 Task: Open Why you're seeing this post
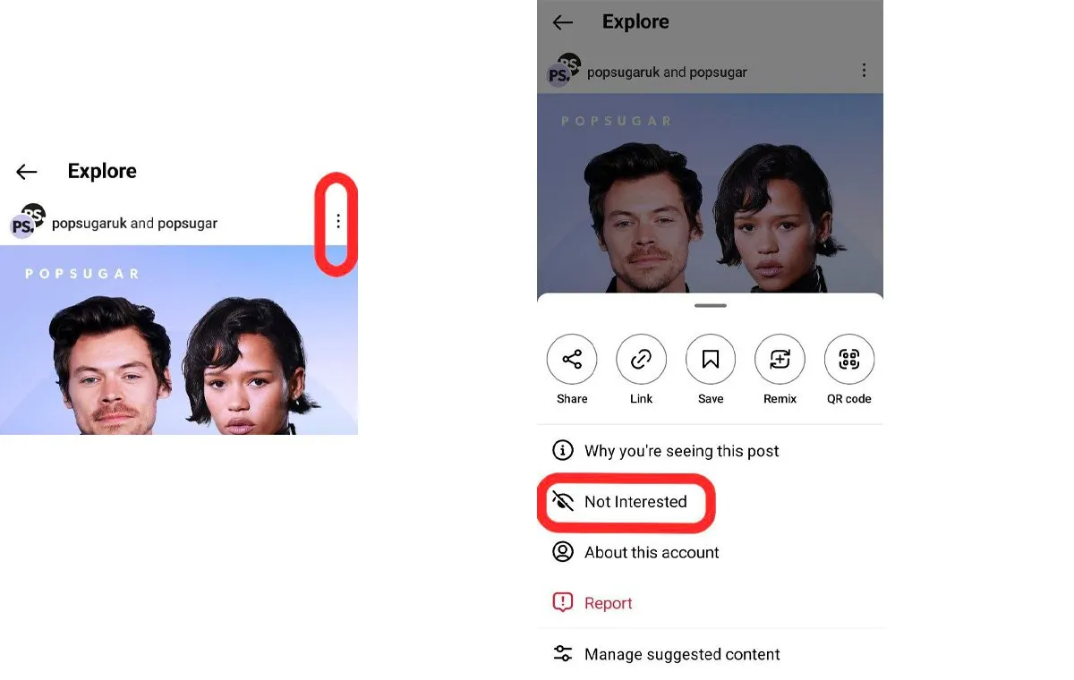pos(680,451)
